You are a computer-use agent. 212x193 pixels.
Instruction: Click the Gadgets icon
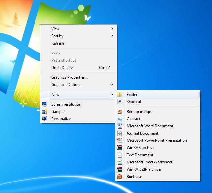44,112
